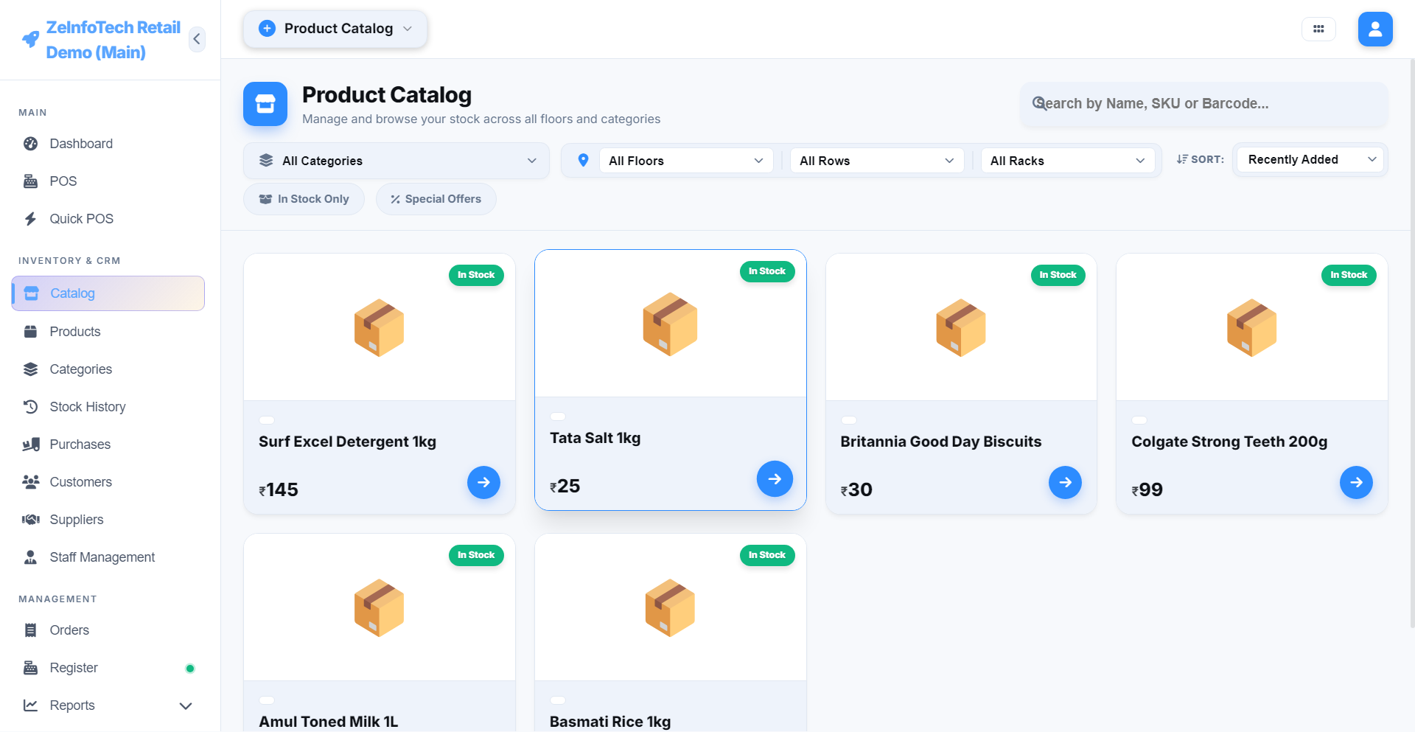Click the Purchases dolly icon
This screenshot has width=1415, height=732.
(x=30, y=445)
